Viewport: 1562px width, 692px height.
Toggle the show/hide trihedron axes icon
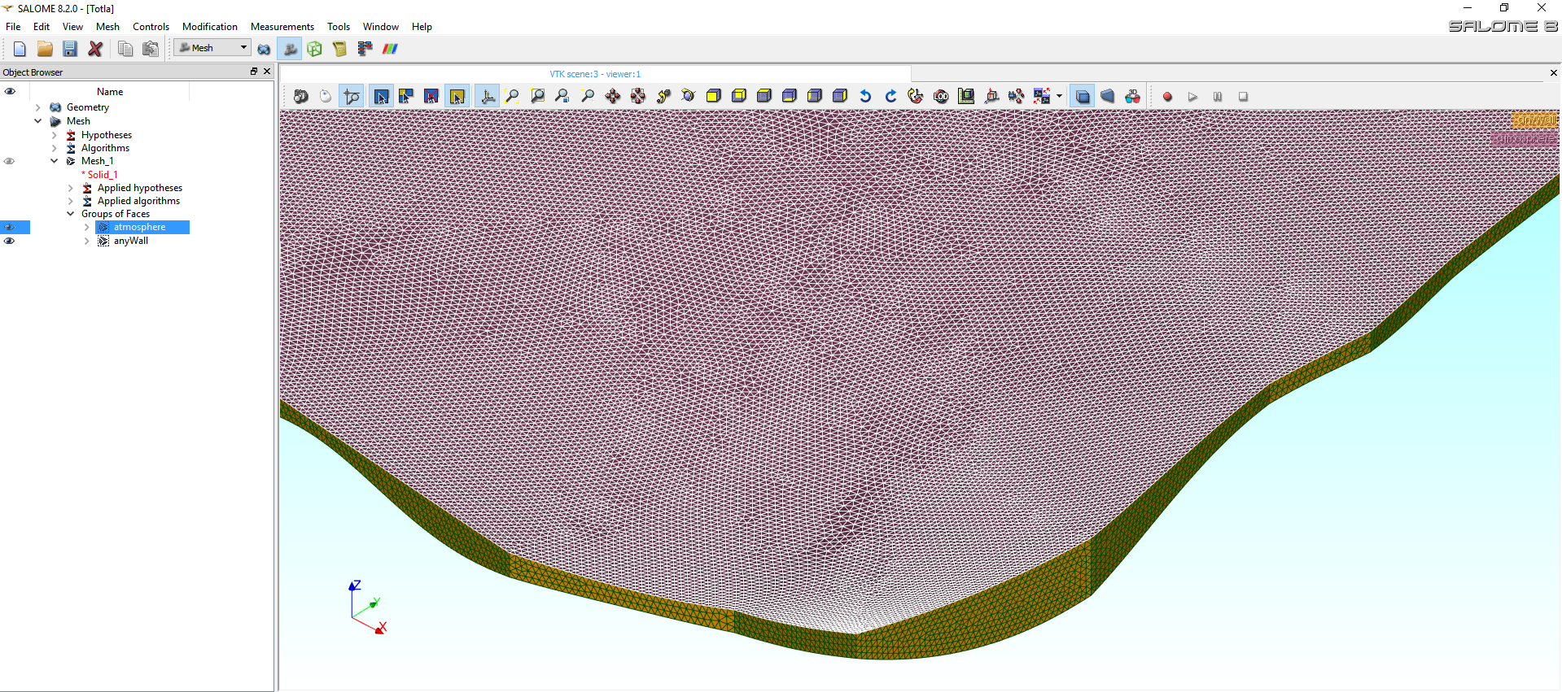click(x=487, y=96)
